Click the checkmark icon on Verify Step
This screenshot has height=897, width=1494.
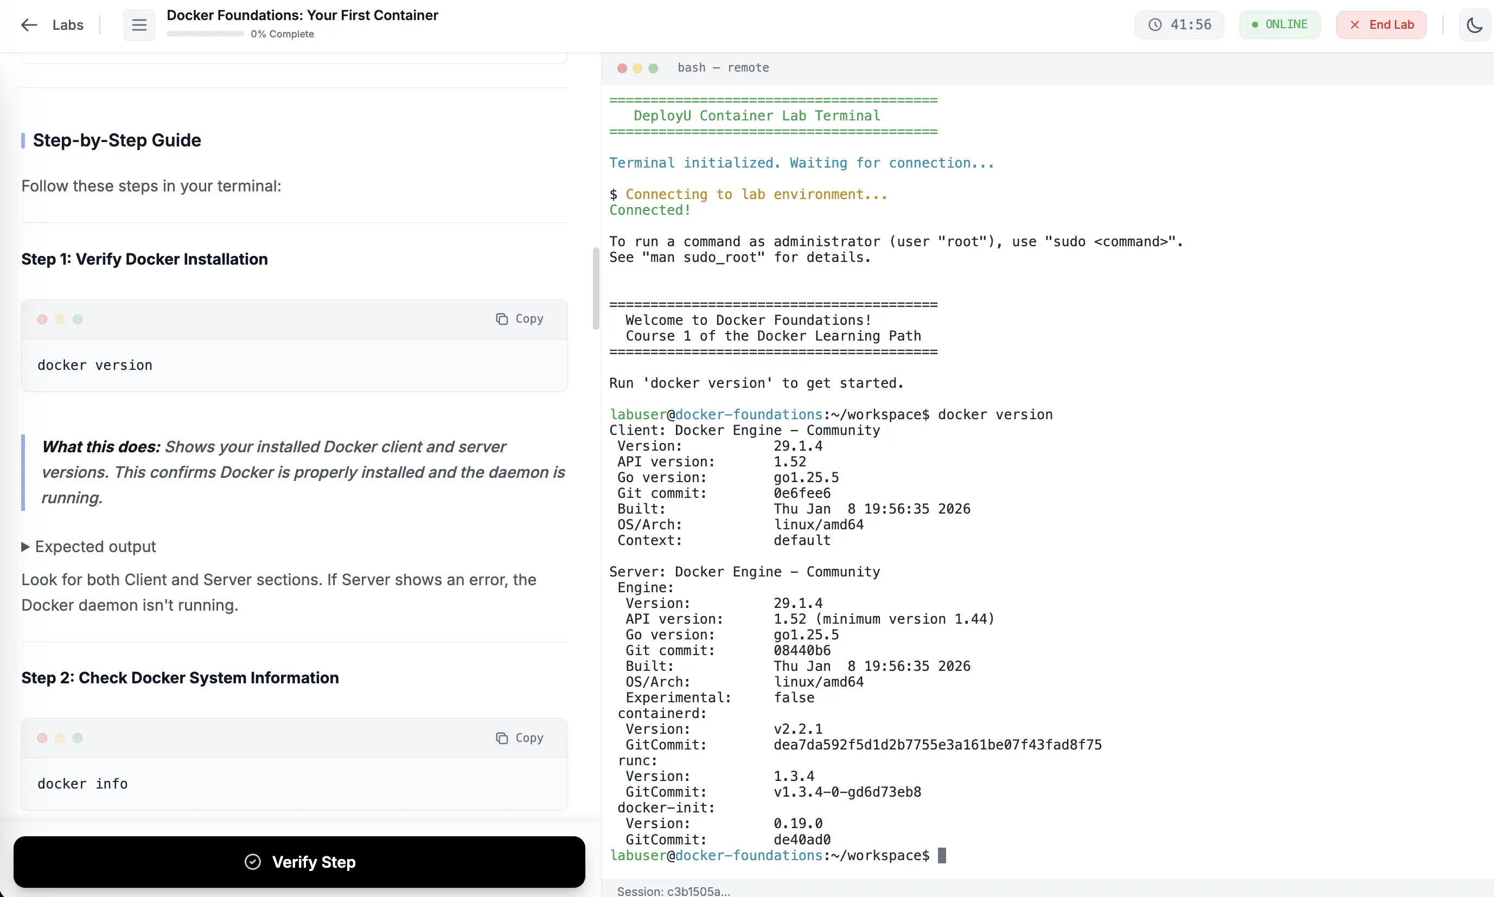point(253,862)
